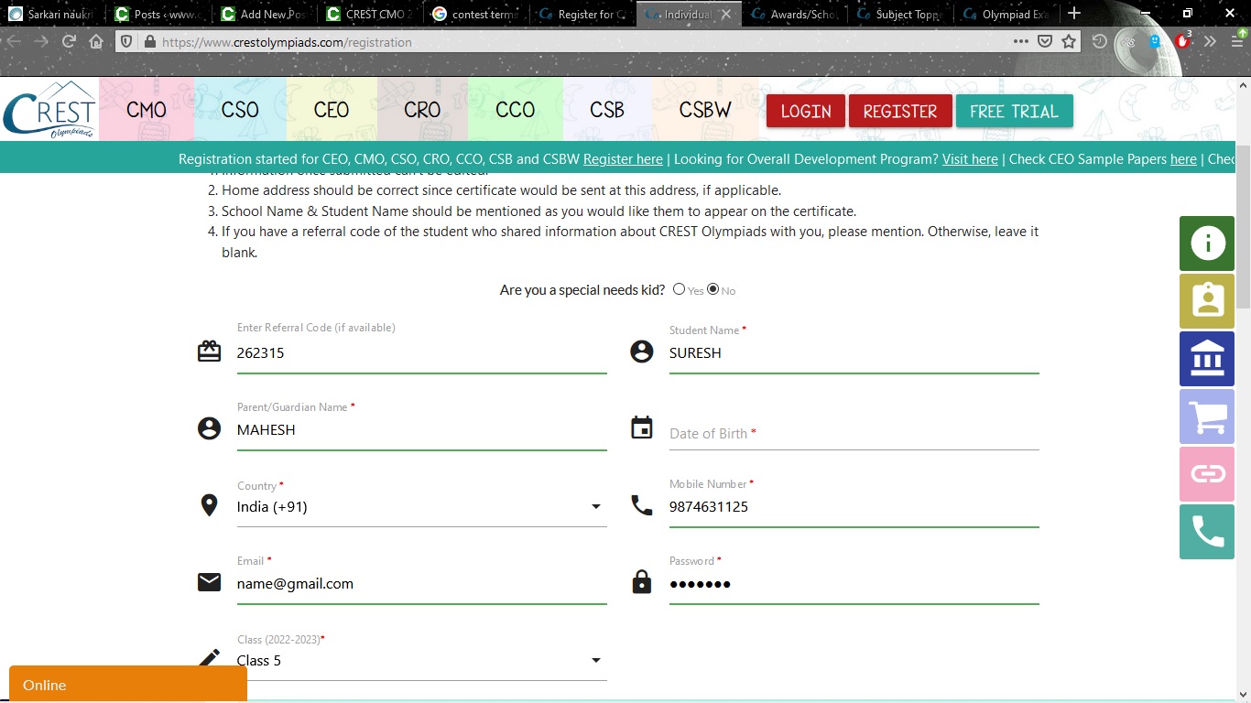Click the teal phone call icon
Screen dimensions: 1251x703
coord(1207,532)
